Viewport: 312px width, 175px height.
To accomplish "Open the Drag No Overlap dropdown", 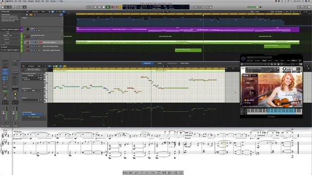I will coord(278,12).
